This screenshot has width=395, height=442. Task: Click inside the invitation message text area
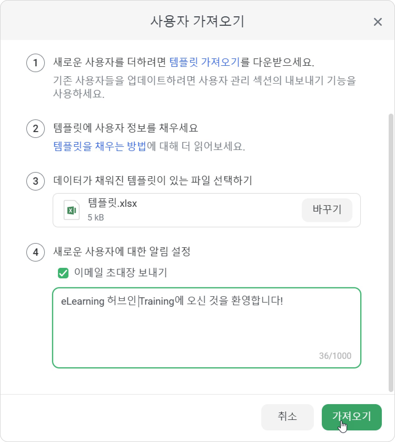point(207,328)
